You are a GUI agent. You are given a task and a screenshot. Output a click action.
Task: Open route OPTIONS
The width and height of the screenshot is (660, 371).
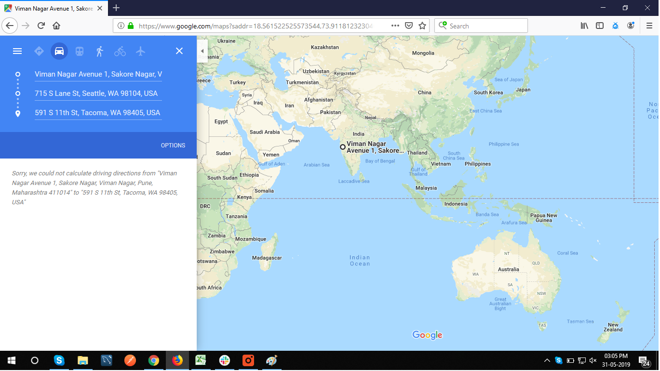pos(173,146)
